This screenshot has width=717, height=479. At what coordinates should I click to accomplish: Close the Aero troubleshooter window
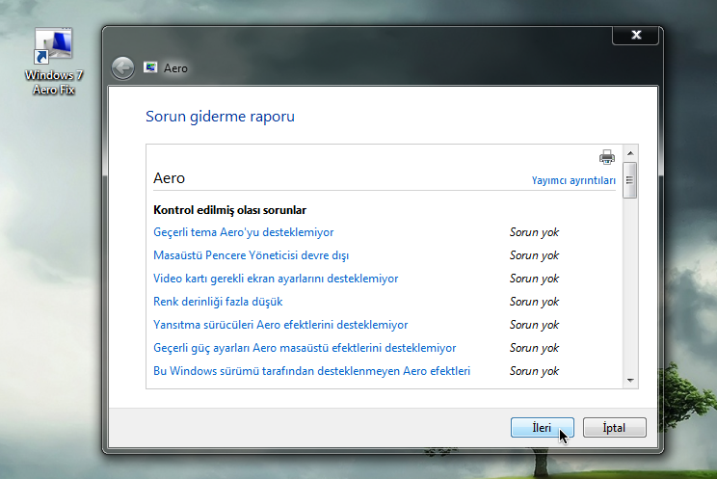pos(636,36)
